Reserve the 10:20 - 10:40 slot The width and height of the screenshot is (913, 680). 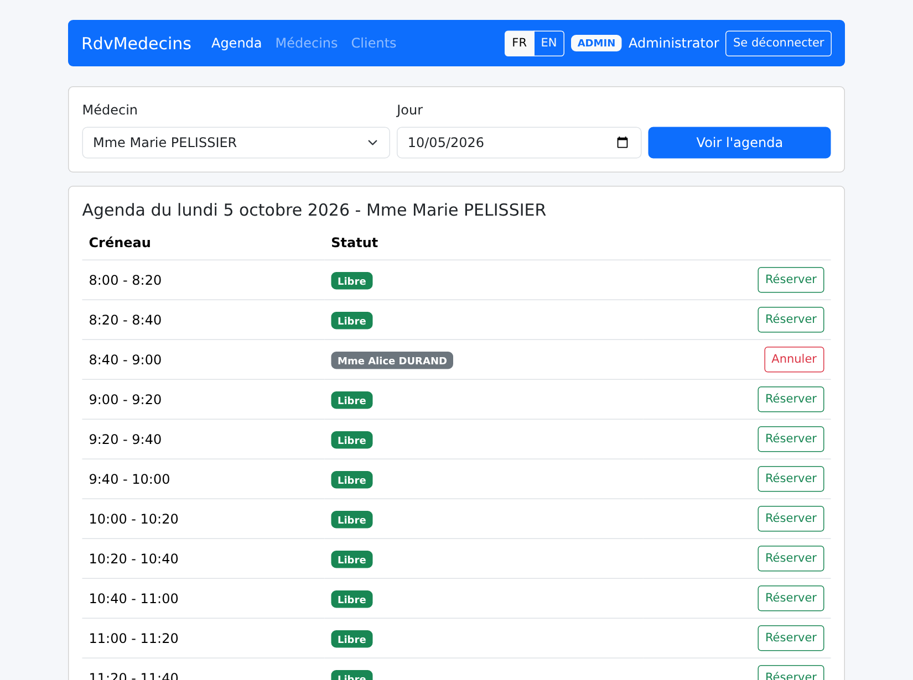[x=791, y=558]
